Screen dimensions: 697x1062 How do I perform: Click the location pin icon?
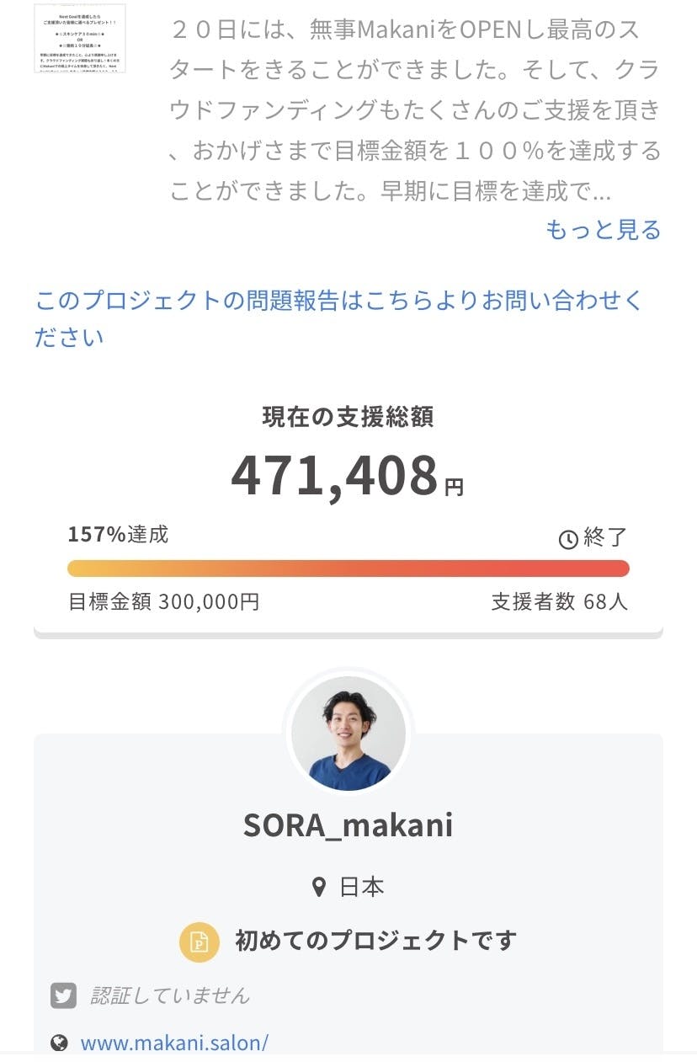click(318, 887)
